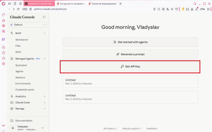Open Credential vaults in the sidebar
The height and width of the screenshot is (132, 212).
pos(25,89)
